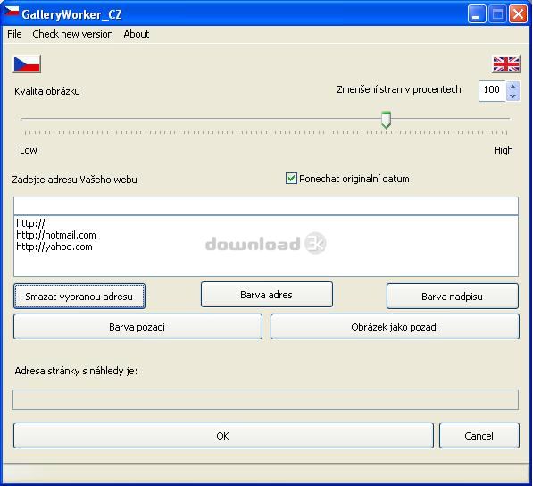Image resolution: width=533 pixels, height=486 pixels.
Task: Click the title bar Czech flag icon
Action: pyautogui.click(x=12, y=13)
